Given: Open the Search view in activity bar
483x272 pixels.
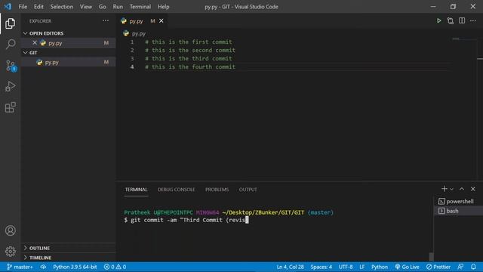Looking at the screenshot, I should [10, 44].
